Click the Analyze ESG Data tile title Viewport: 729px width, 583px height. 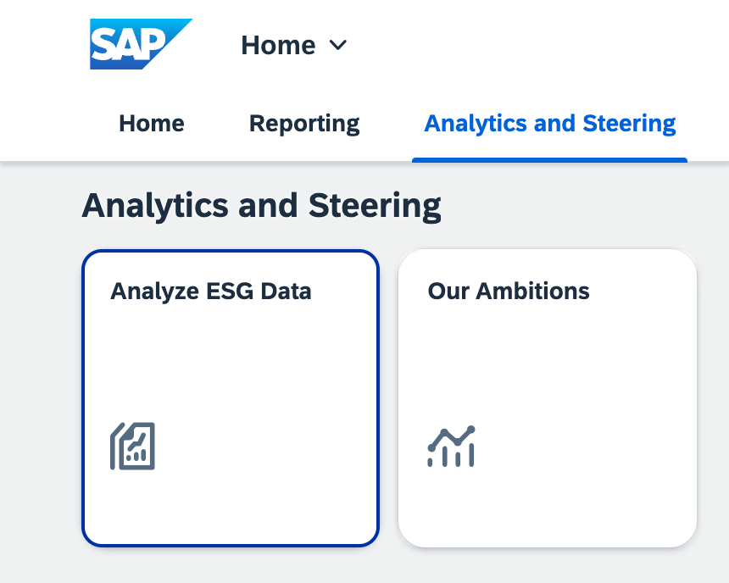point(210,292)
